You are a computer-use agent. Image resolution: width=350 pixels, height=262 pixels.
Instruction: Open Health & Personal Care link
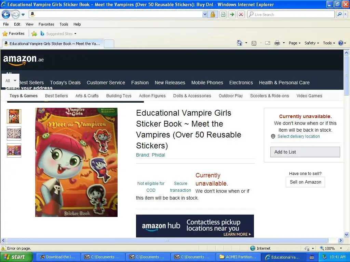pos(284,83)
